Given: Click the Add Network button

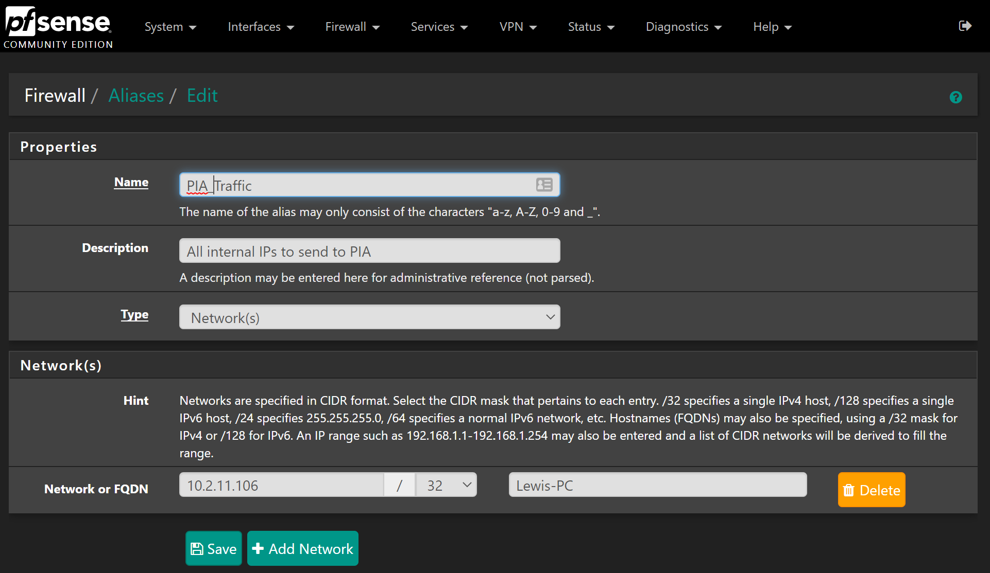Looking at the screenshot, I should pos(303,549).
